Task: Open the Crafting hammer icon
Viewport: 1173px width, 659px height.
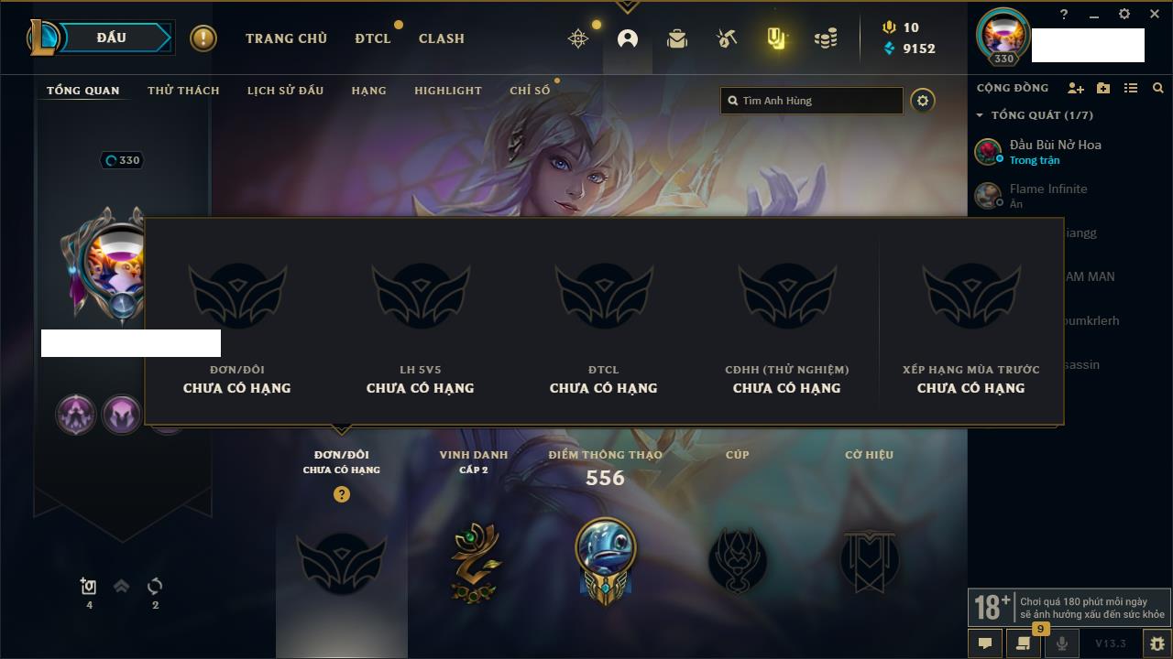Action: click(727, 38)
